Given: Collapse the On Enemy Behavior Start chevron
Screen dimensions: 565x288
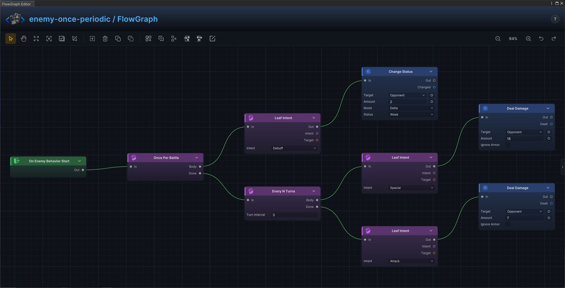Looking at the screenshot, I should [x=80, y=161].
